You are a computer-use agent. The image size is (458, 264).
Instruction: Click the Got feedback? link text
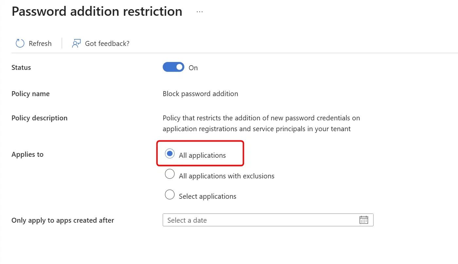pyautogui.click(x=107, y=44)
